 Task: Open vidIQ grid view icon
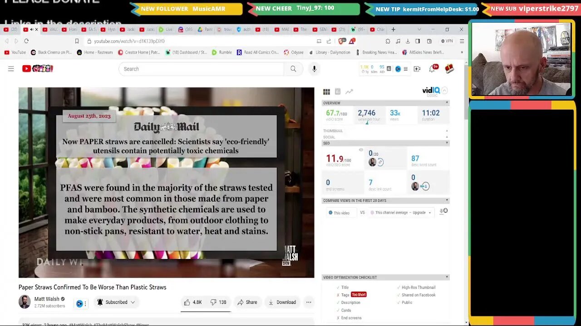tap(326, 92)
